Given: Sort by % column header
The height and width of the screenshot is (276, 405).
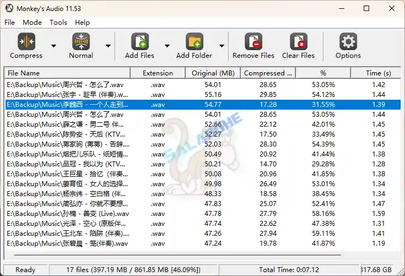Looking at the screenshot, I should click(x=323, y=73).
